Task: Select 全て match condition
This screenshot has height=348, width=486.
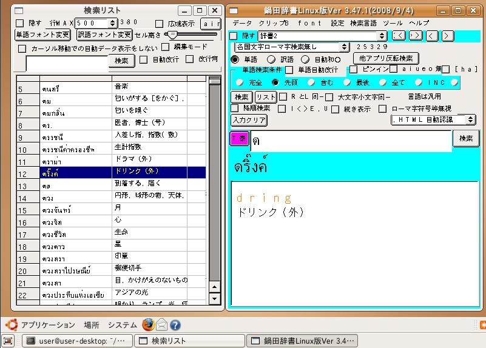Action: tap(382, 82)
